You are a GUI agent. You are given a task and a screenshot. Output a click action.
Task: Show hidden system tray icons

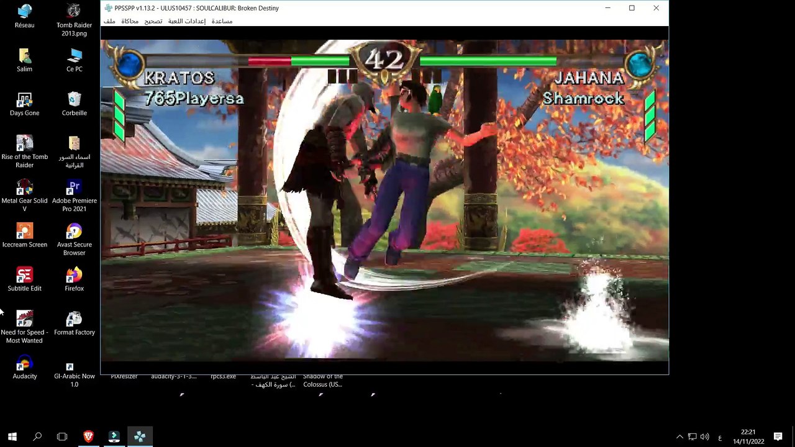679,437
